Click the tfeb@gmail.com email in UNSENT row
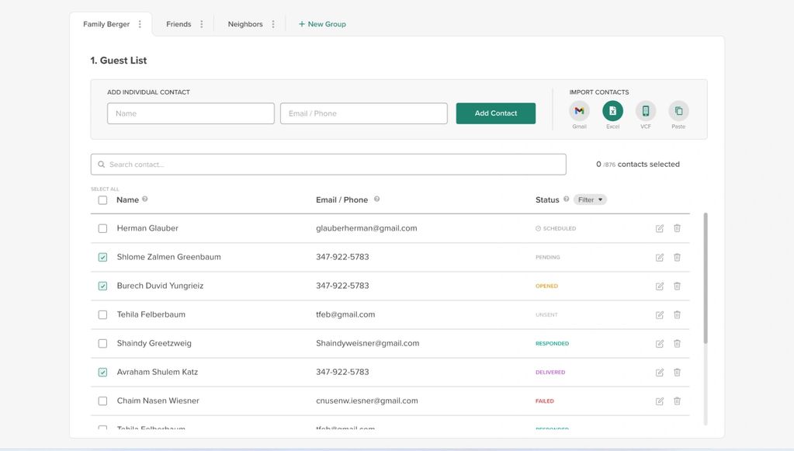Screen dimensions: 794x451 click(x=345, y=314)
